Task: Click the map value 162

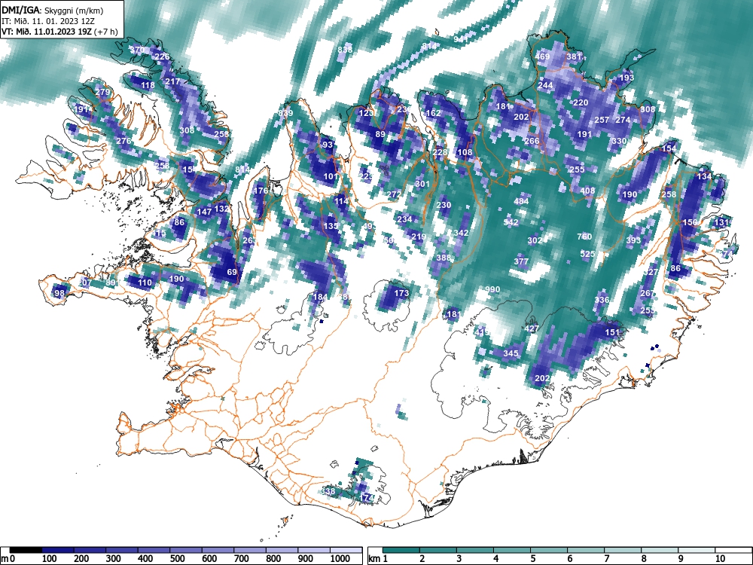Action: click(x=433, y=113)
